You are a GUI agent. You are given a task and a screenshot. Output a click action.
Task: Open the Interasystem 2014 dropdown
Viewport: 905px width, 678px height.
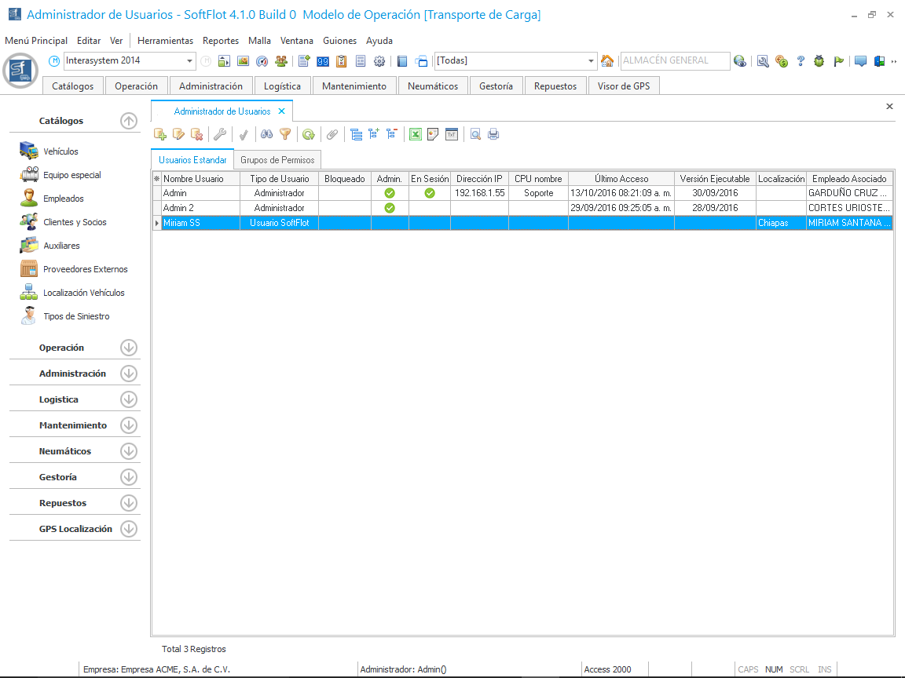[190, 61]
